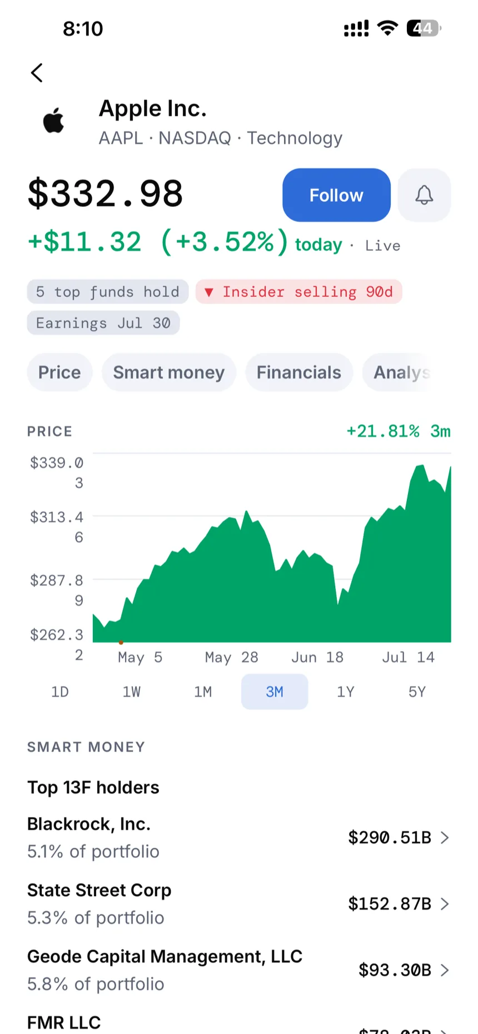Open Blackrock, Inc. holder details chevron
Screen dimensions: 478x1034
coord(445,837)
